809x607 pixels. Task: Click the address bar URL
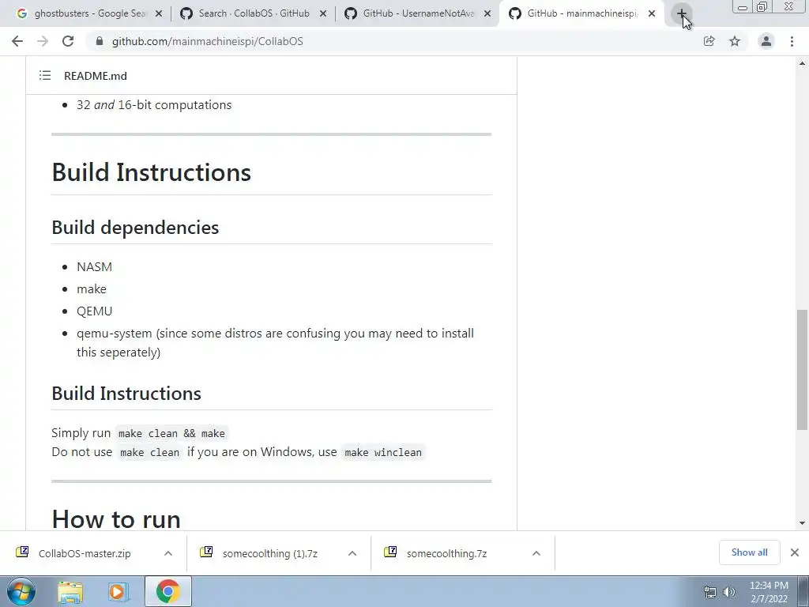click(x=208, y=41)
